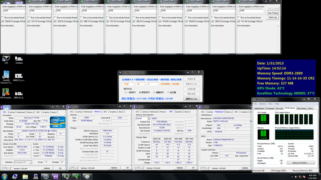Toggle low priority thread in the 329.3% Coverage MemTest
The height and width of the screenshot is (180, 321).
[x=55, y=17]
